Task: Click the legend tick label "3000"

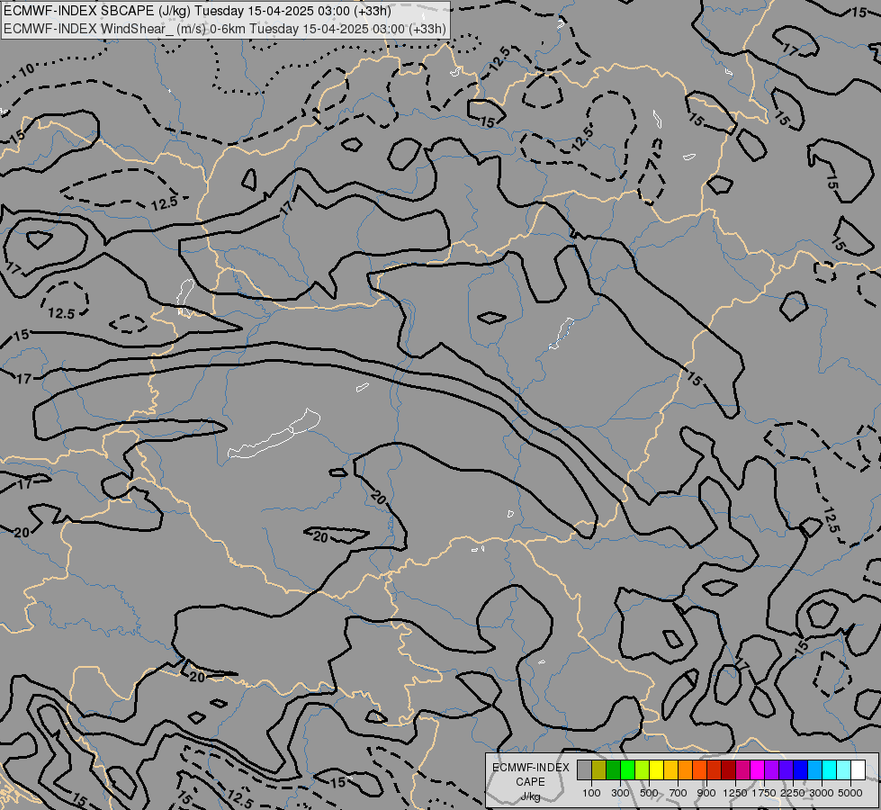Action: click(822, 793)
